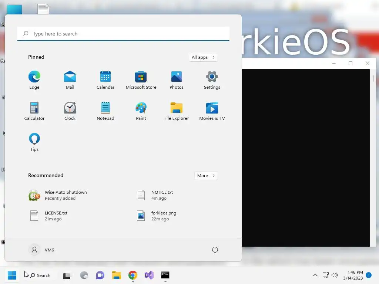This screenshot has height=284, width=379.
Task: Show More recommended items
Action: tap(206, 176)
